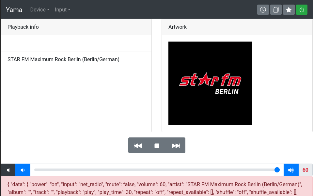Click the volume value 60 indicator
The image size is (313, 196).
[305, 170]
